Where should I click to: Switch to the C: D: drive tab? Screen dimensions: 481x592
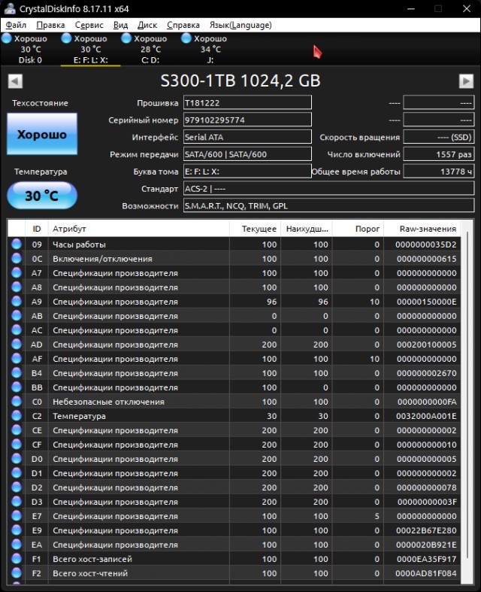click(150, 49)
